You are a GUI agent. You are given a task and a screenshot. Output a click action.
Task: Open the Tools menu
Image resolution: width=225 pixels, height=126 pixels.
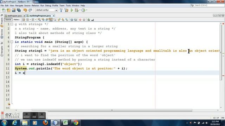pyautogui.click(x=68, y=6)
